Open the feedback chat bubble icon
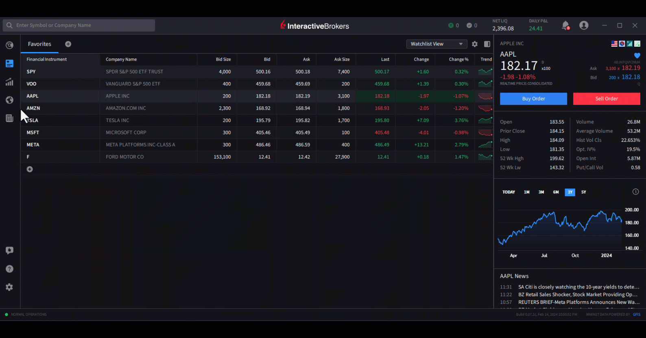Image resolution: width=646 pixels, height=338 pixels. (9, 250)
